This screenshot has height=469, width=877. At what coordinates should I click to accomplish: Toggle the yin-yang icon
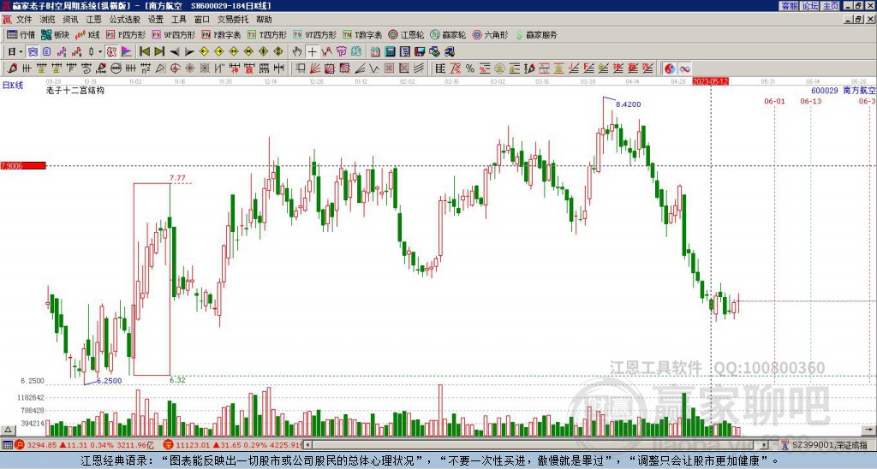670,68
